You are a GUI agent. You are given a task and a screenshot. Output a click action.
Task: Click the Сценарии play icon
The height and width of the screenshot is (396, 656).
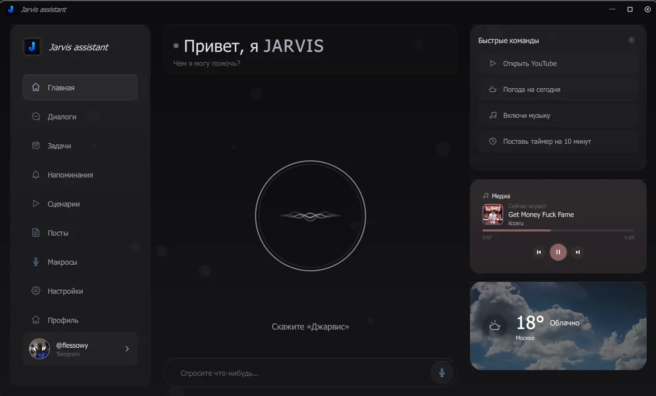(x=36, y=204)
